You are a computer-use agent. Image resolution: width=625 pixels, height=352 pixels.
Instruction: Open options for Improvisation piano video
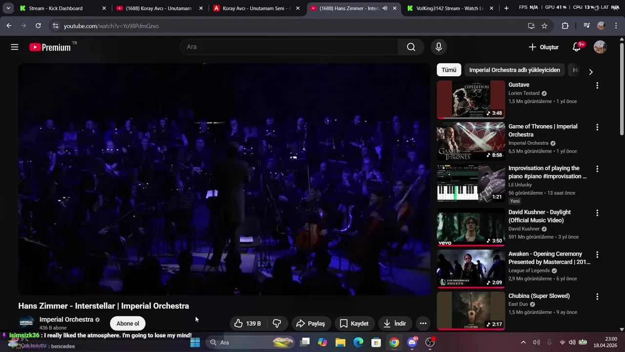coord(597,169)
